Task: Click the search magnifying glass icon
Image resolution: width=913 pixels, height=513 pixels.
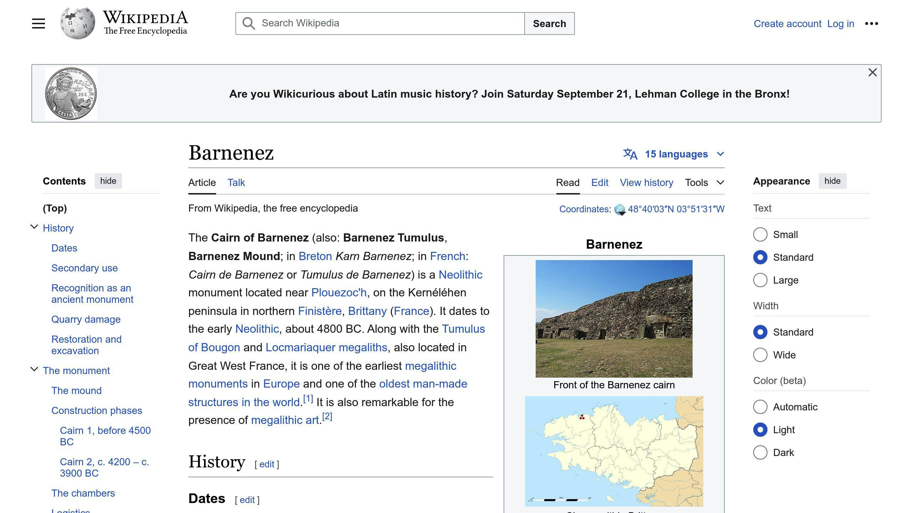Action: 248,23
